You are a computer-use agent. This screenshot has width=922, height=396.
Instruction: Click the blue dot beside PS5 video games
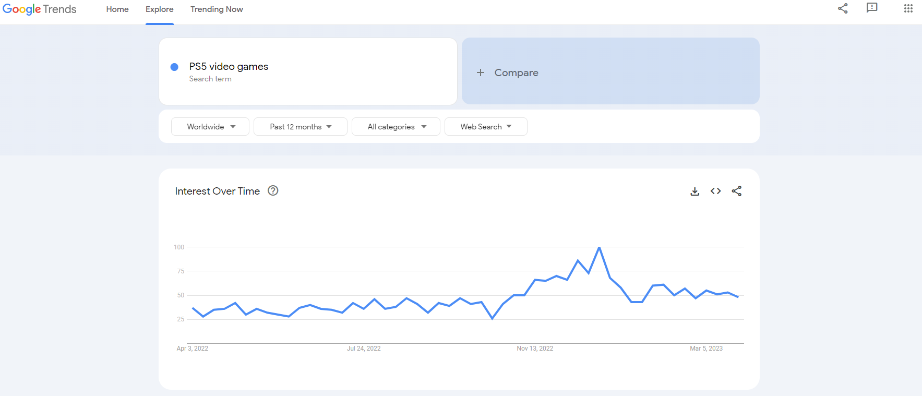(x=175, y=67)
